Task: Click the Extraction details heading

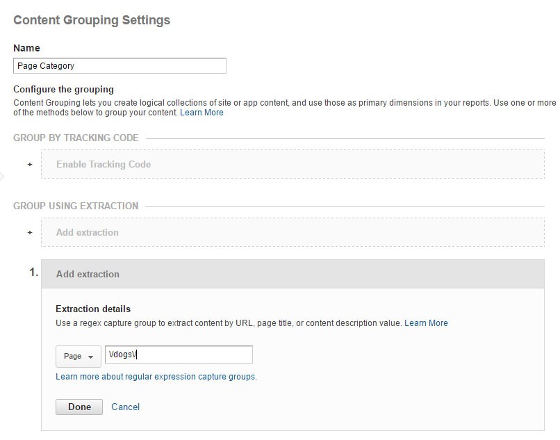Action: pyautogui.click(x=92, y=309)
